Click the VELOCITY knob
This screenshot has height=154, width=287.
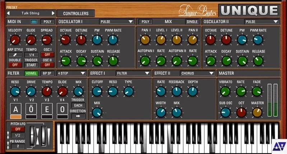tap(15, 40)
